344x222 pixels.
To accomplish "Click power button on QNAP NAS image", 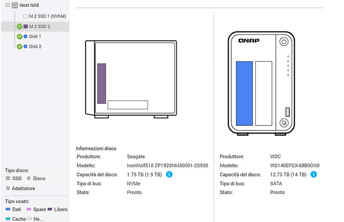I will [284, 42].
